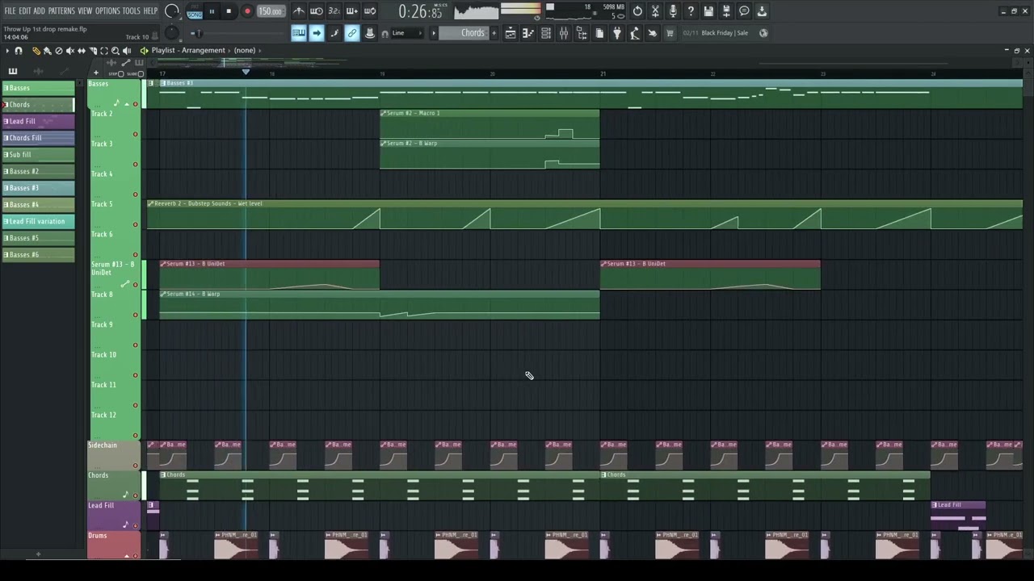Toggle the metronome icon
Viewport: 1034px width, 581px height.
[299, 11]
